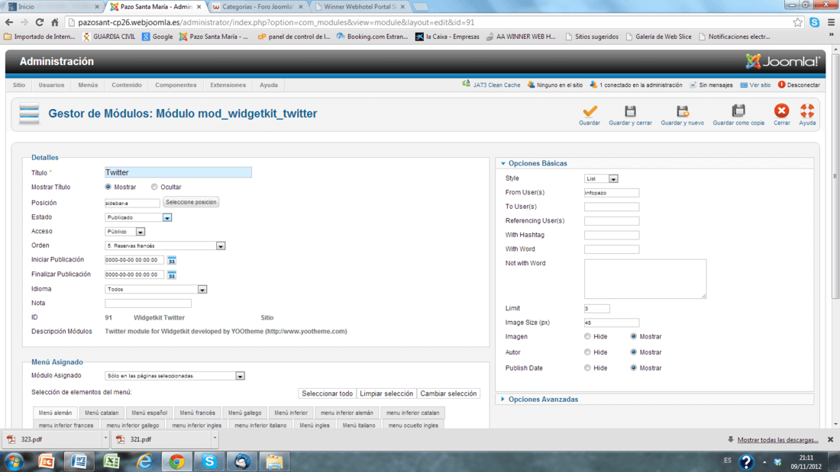Click Ver sitio link

(x=755, y=85)
